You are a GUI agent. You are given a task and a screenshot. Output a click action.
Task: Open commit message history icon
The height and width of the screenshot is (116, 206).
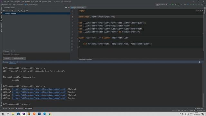click(14, 51)
